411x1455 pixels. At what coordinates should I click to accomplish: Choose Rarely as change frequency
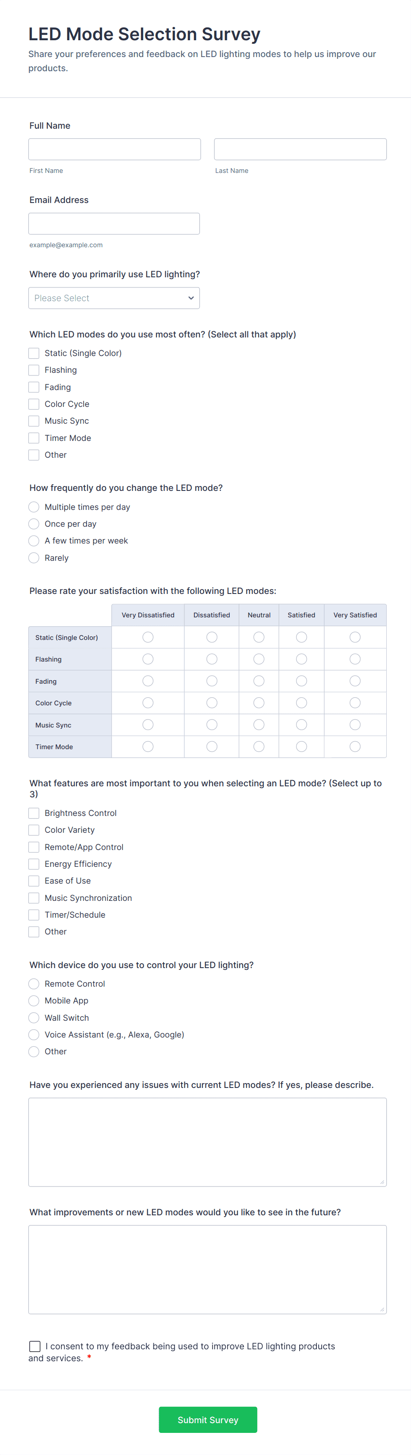(33, 558)
